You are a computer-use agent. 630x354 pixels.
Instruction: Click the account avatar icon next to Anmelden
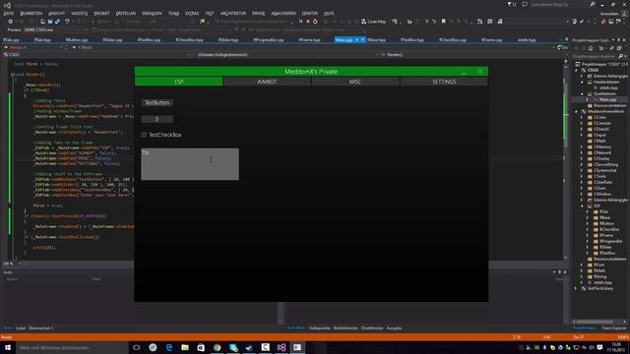click(624, 13)
